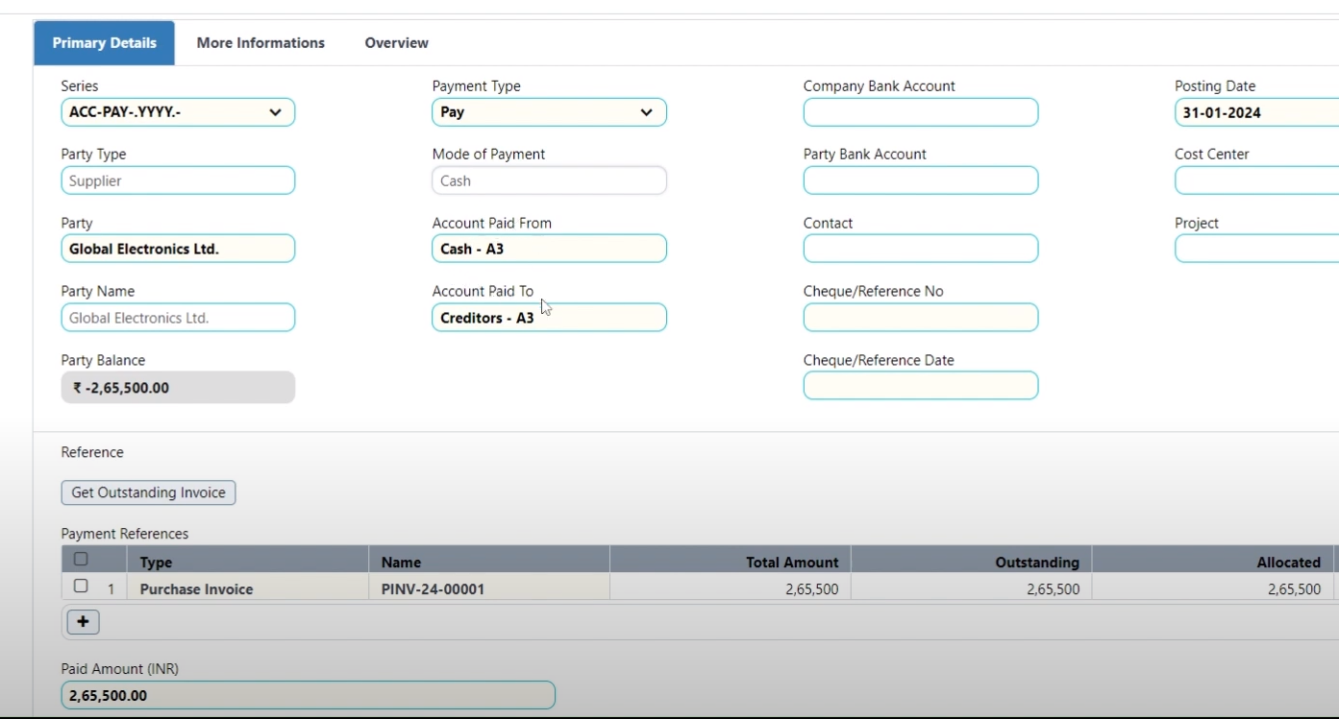The height and width of the screenshot is (719, 1339).
Task: Toggle the select-all checkbox in table header
Action: tap(81, 559)
